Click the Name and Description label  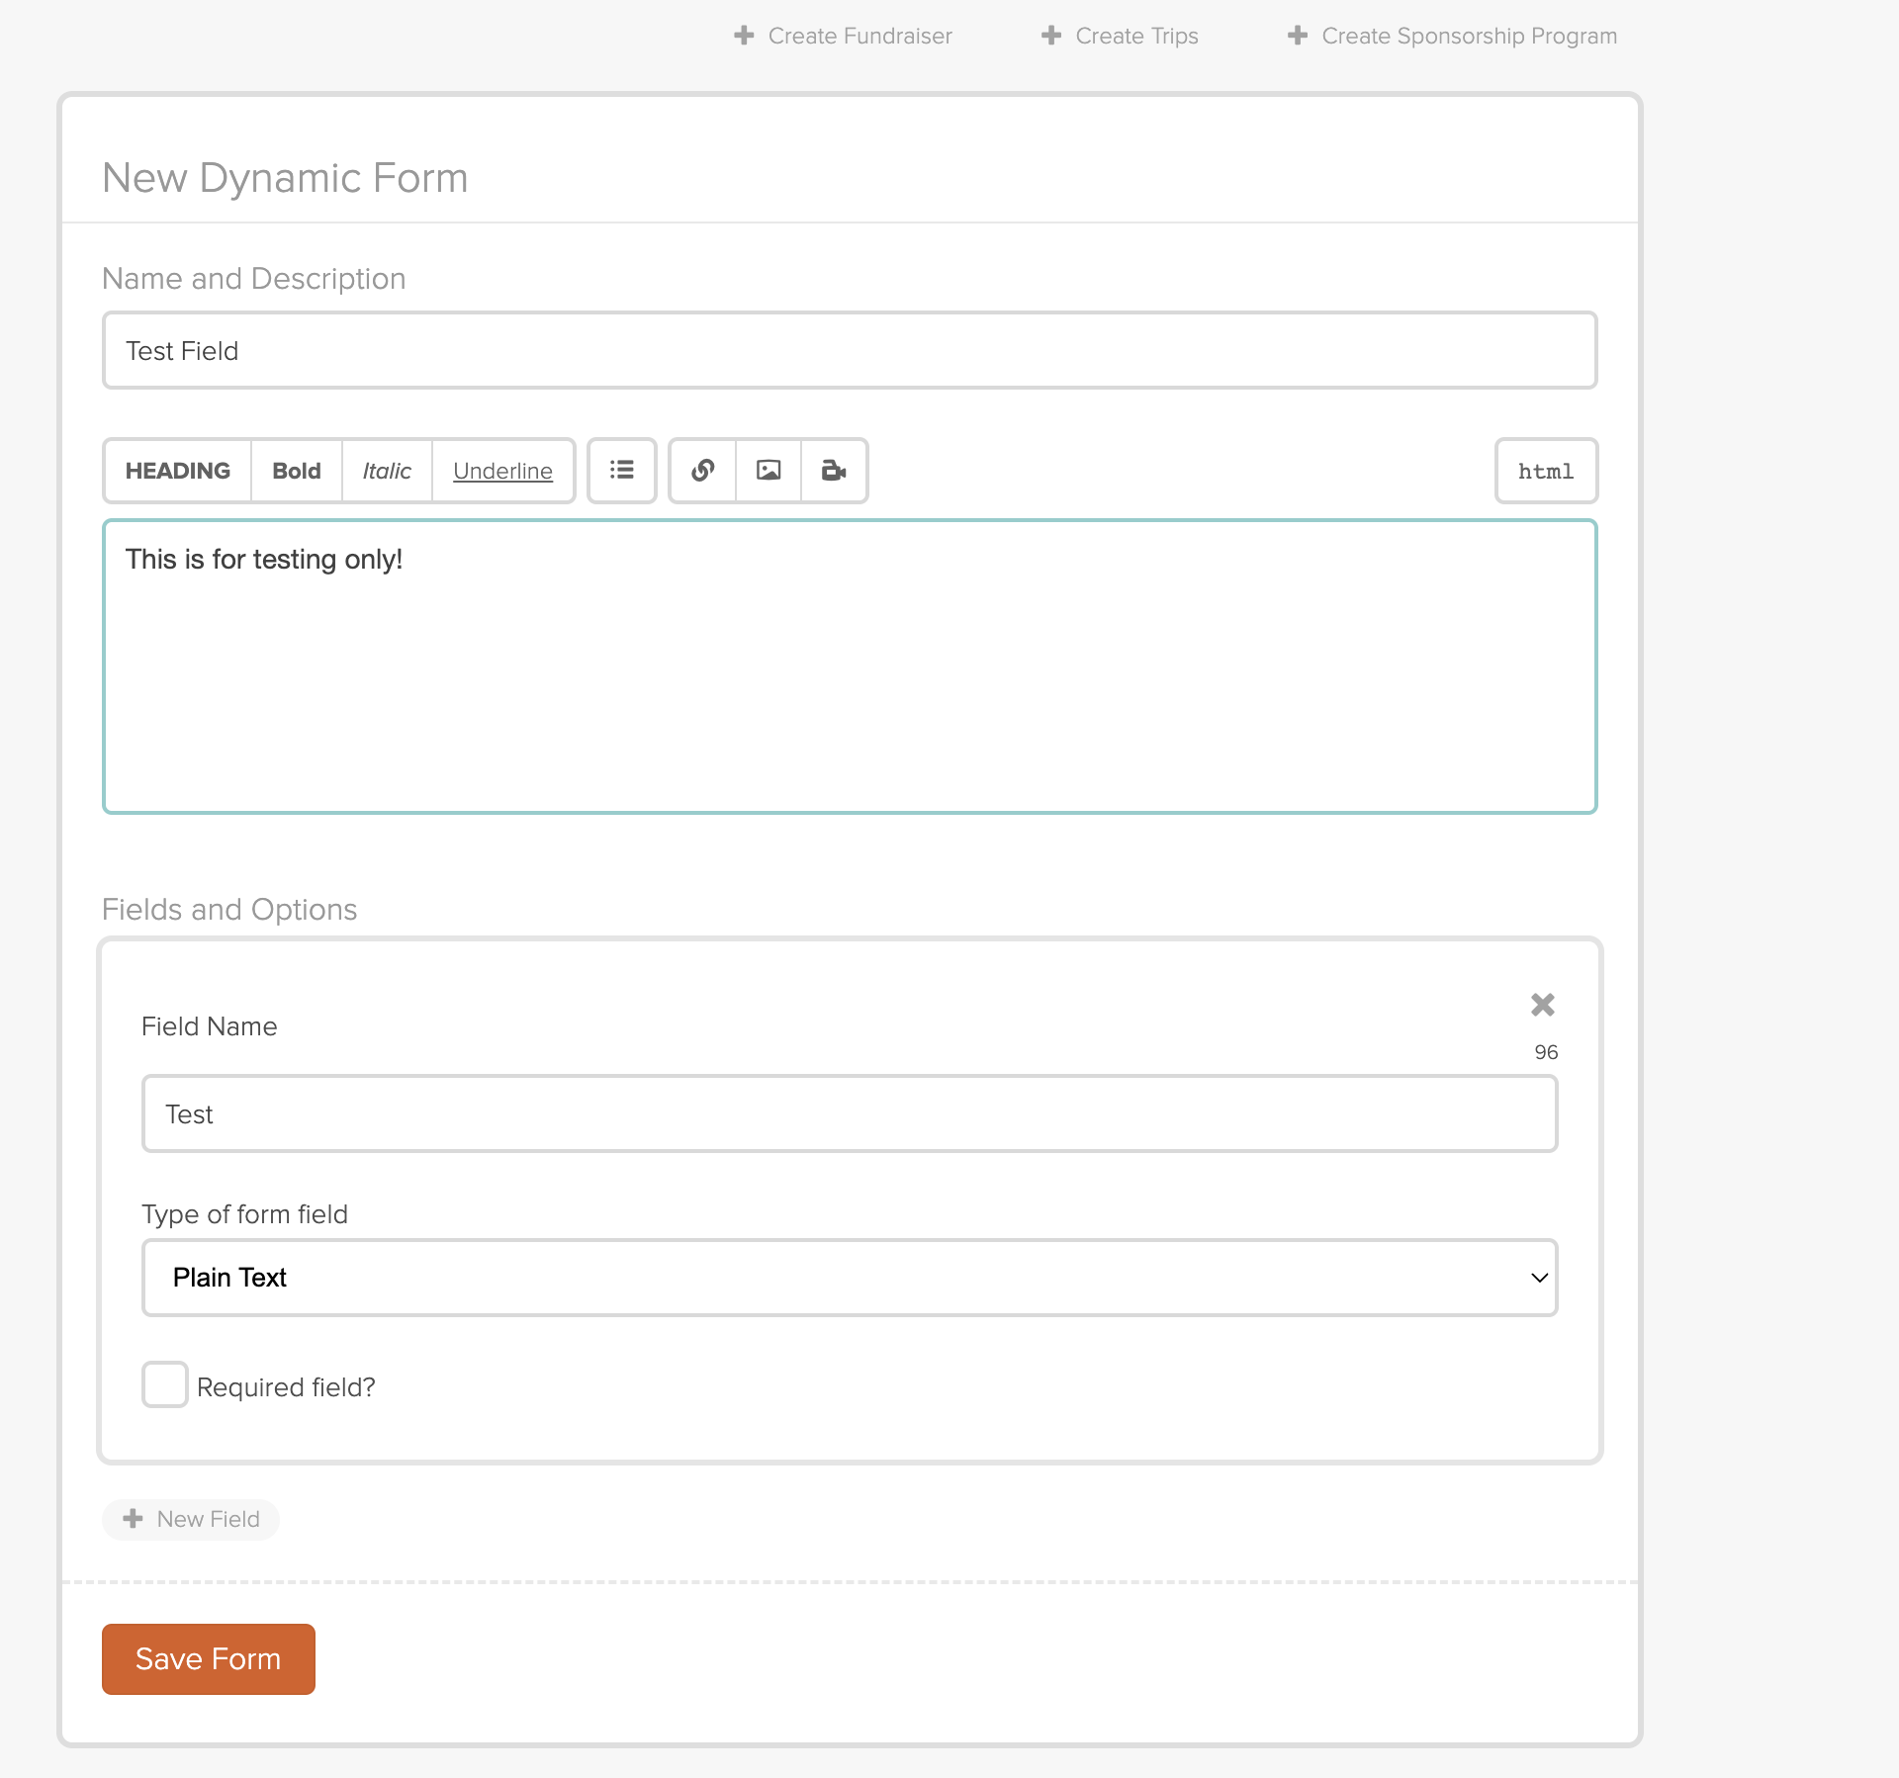(x=254, y=279)
